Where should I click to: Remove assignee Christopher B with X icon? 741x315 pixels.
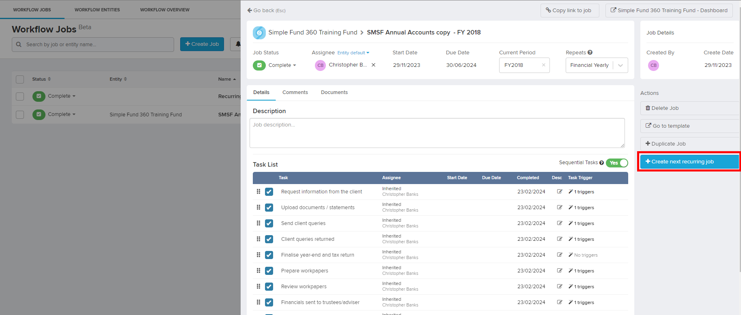pyautogui.click(x=373, y=65)
